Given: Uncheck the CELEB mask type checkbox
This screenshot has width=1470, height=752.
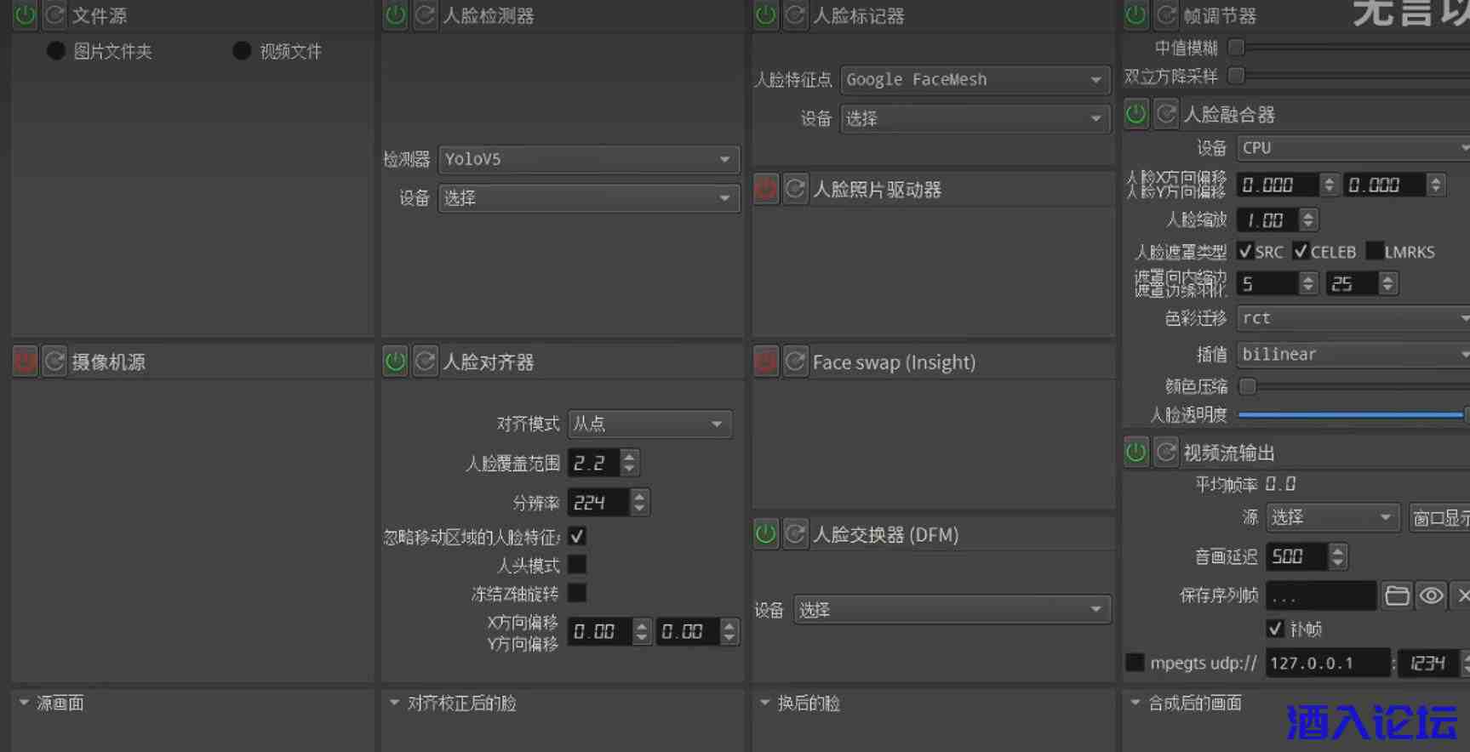Looking at the screenshot, I should click(x=1301, y=251).
